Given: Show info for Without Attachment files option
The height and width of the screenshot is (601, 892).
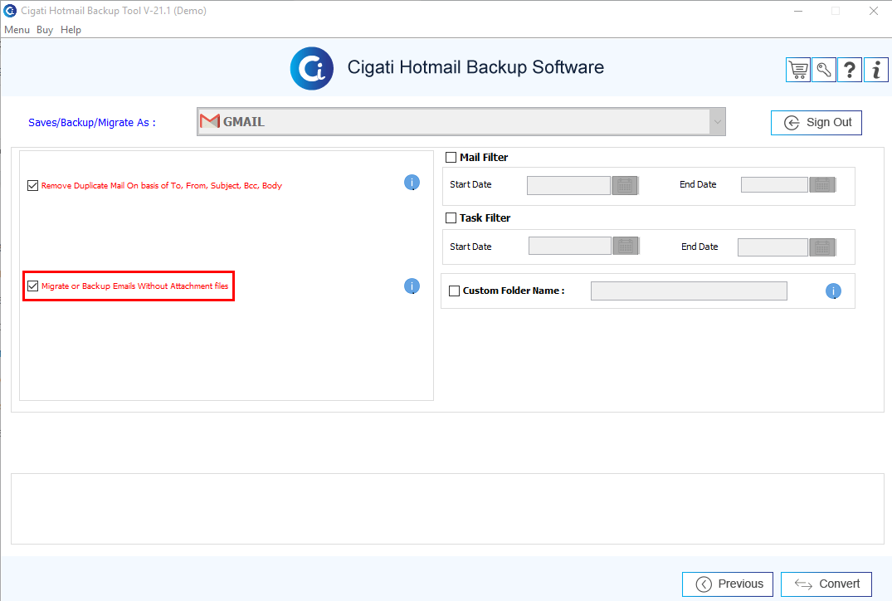Looking at the screenshot, I should pyautogui.click(x=412, y=286).
